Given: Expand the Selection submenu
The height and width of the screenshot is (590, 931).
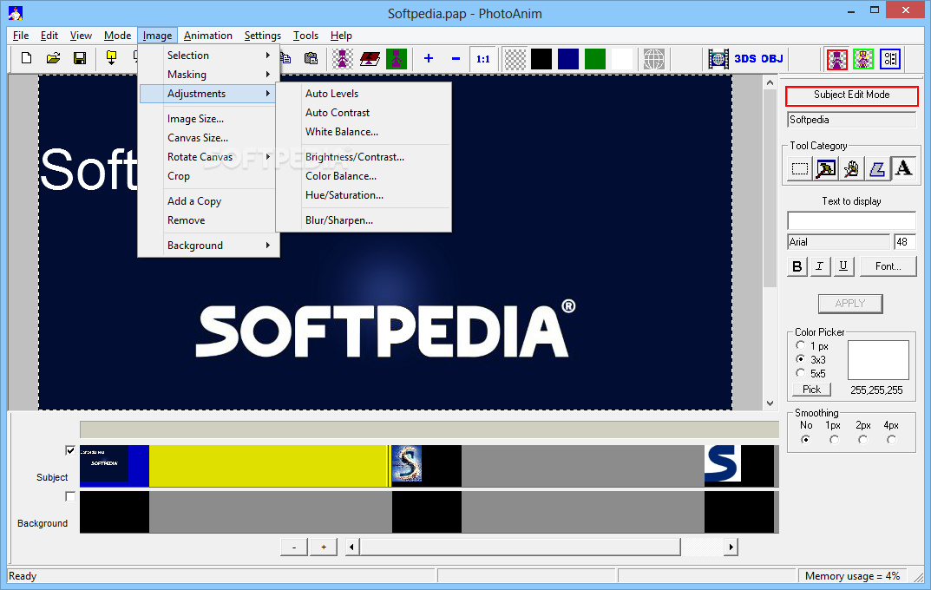Looking at the screenshot, I should pyautogui.click(x=209, y=56).
